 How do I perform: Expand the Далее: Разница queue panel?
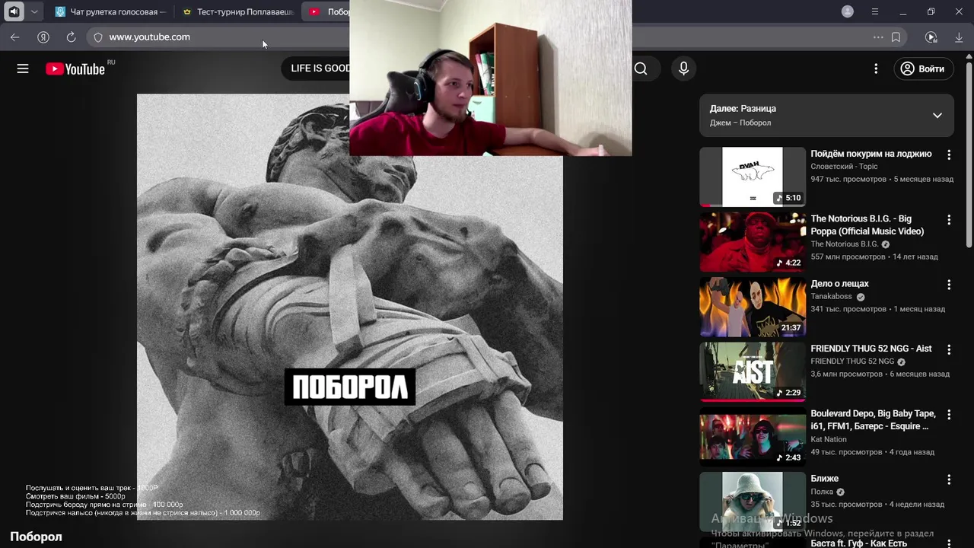point(937,116)
